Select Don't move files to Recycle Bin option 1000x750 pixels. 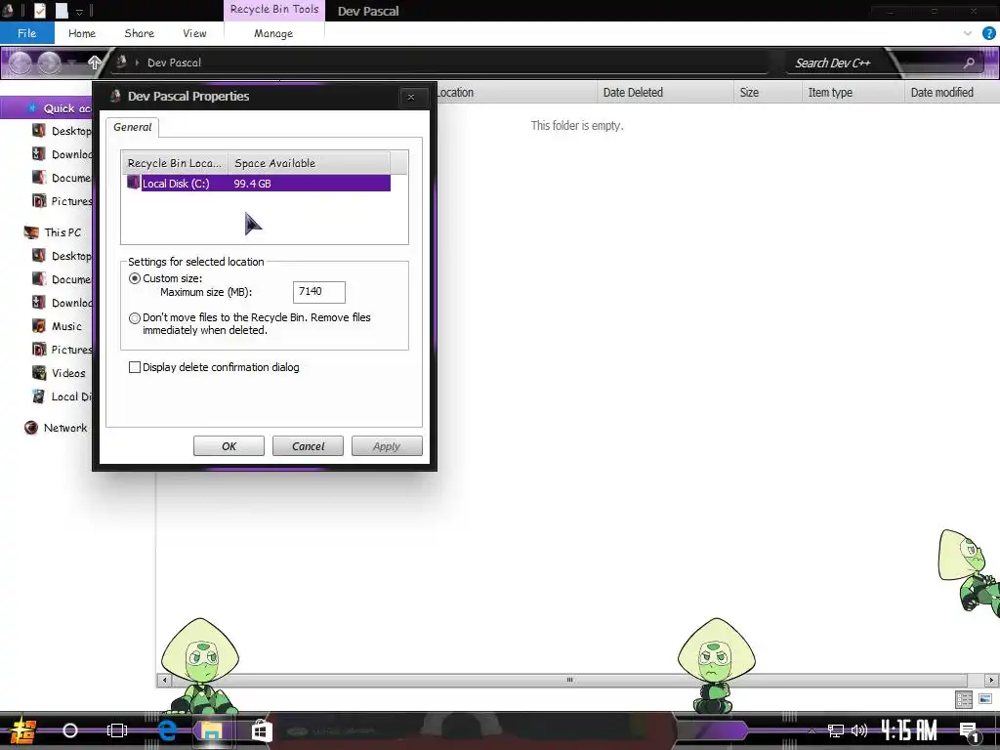coord(135,318)
